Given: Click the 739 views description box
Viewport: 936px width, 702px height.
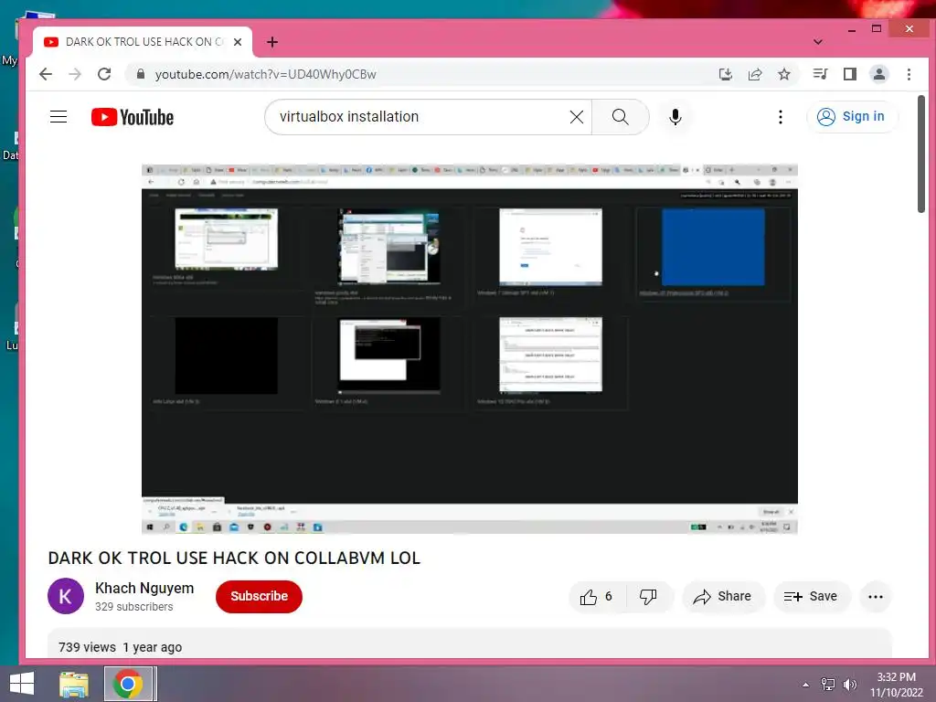Looking at the screenshot, I should [x=469, y=644].
